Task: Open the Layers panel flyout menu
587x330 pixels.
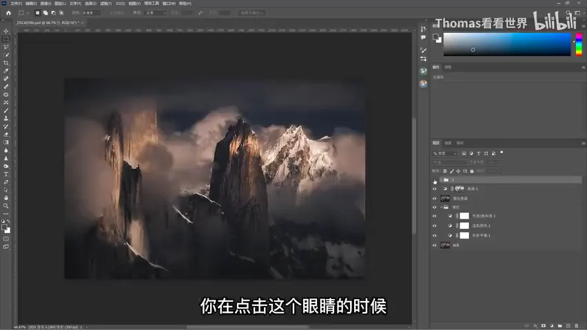Action: tap(584, 143)
